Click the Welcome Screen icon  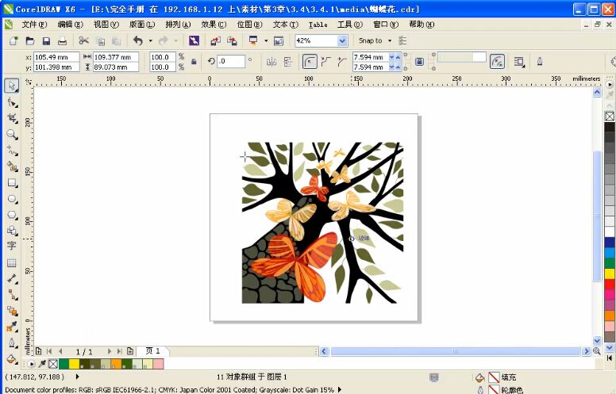pos(279,40)
